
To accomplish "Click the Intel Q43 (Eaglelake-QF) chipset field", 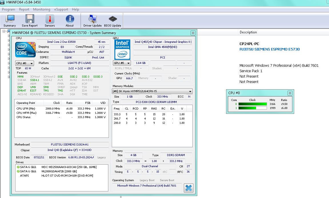I will coord(70,150).
